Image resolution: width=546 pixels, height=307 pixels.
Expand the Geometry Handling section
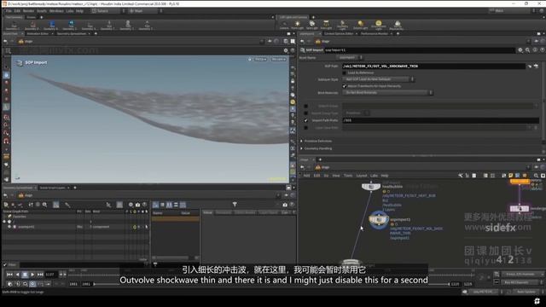coord(317,148)
